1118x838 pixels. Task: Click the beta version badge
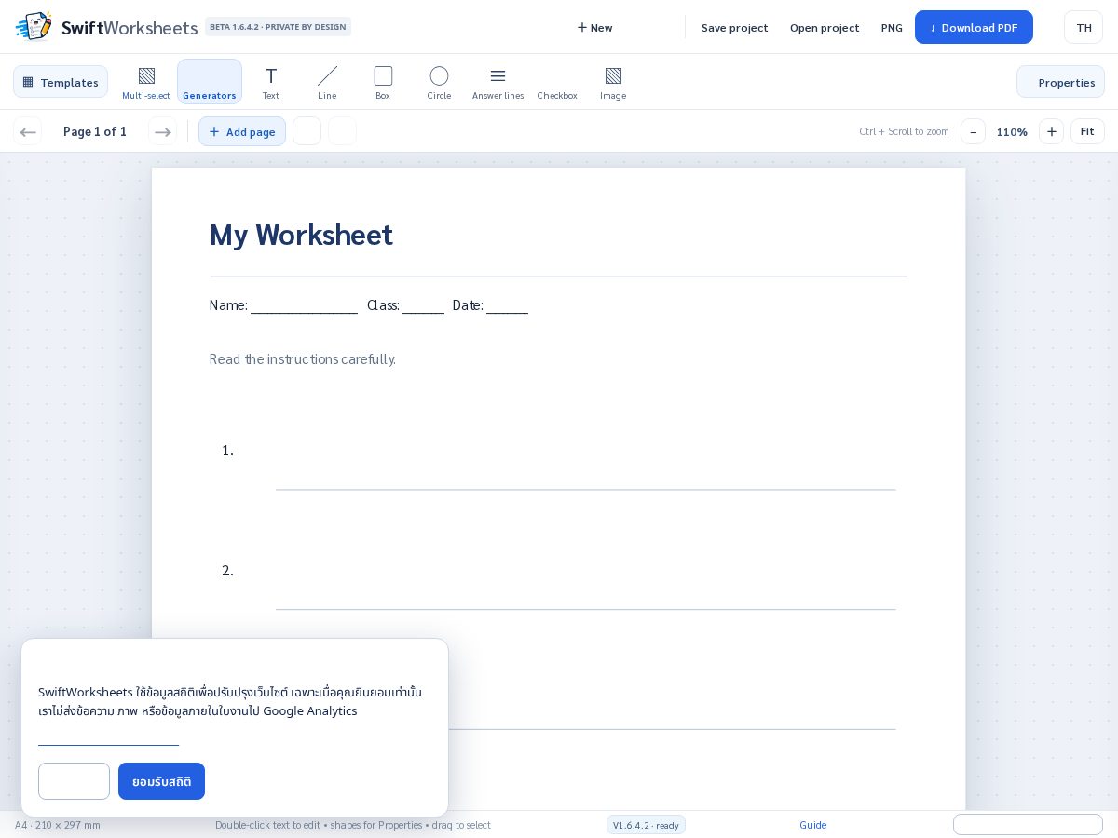click(x=278, y=27)
